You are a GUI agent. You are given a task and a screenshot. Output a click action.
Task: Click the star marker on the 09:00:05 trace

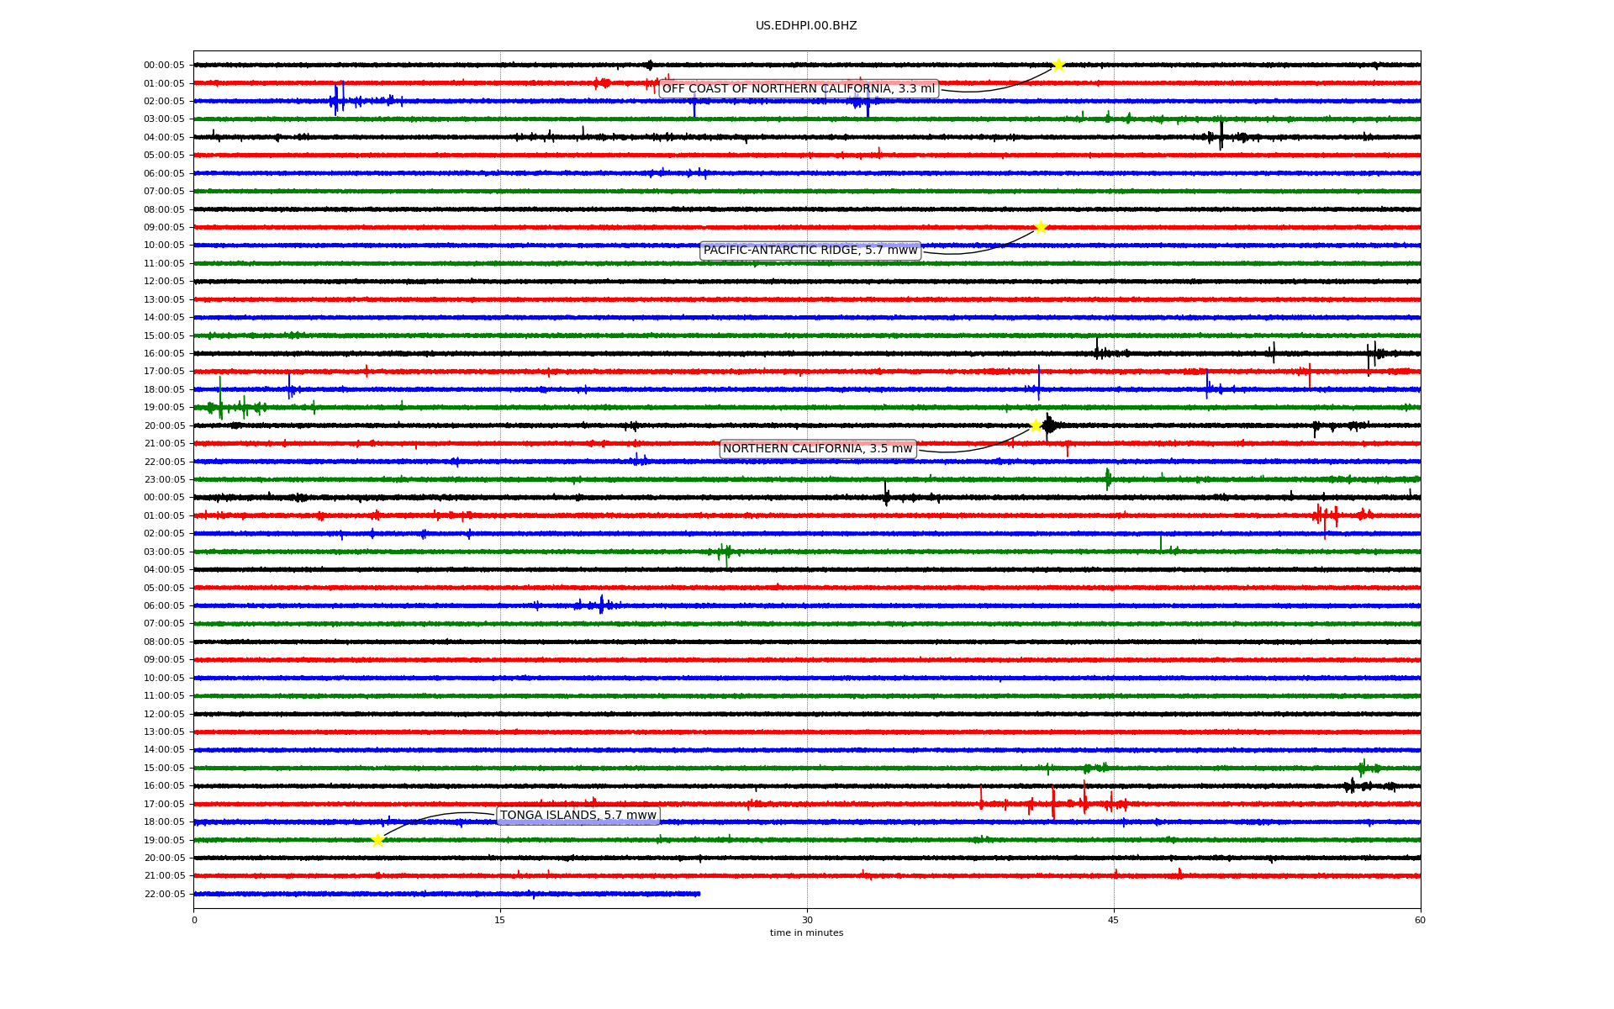[1041, 227]
